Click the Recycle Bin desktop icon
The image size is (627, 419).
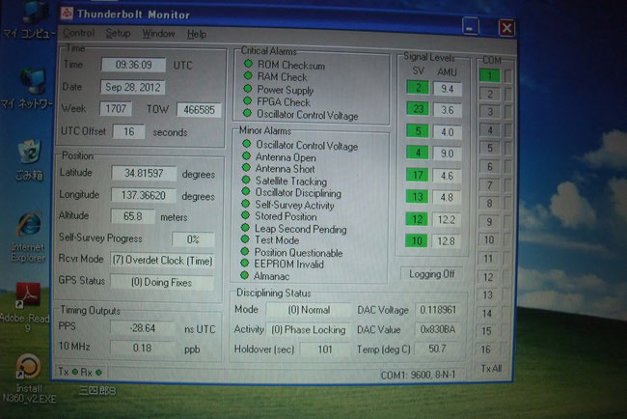29,154
